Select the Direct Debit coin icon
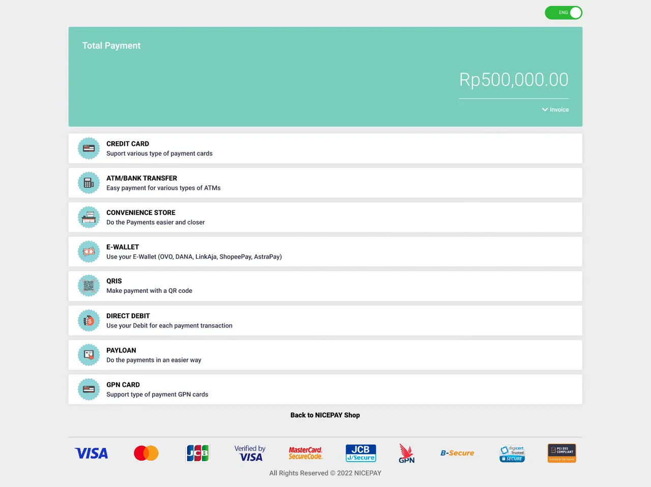The width and height of the screenshot is (651, 487). point(88,320)
